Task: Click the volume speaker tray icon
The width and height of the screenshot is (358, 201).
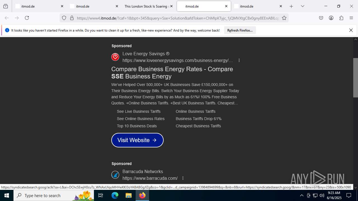Action: click(322, 195)
